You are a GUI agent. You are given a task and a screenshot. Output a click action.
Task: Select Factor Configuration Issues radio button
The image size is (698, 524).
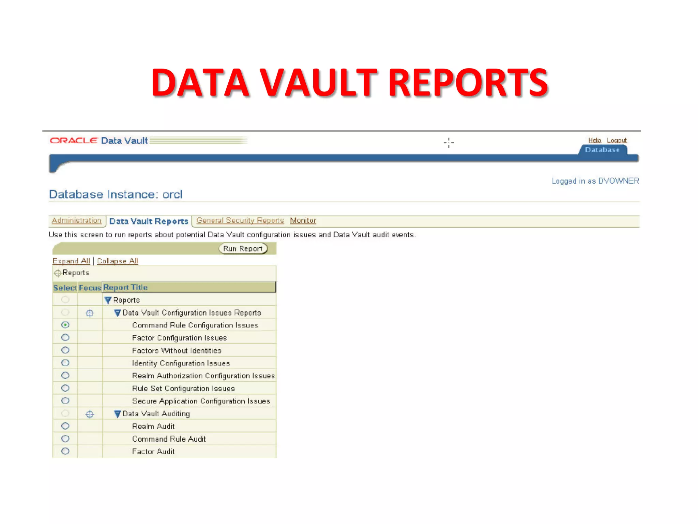(x=65, y=337)
